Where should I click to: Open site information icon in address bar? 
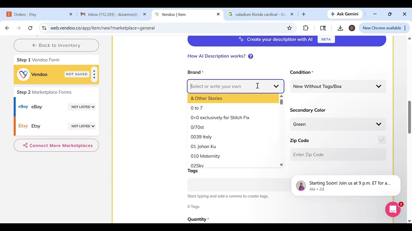(x=44, y=28)
